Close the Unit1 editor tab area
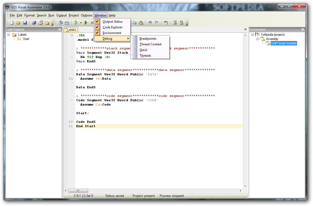This screenshot has height=206, width=313. pos(245,29)
